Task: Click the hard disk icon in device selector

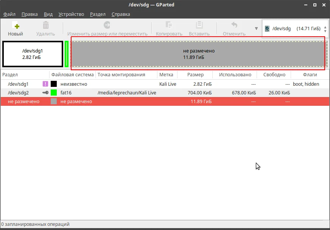Action: [267, 29]
